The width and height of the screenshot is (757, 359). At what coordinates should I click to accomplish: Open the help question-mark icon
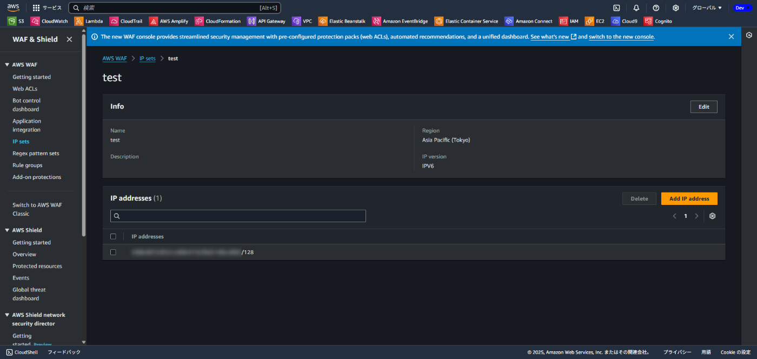pos(656,8)
